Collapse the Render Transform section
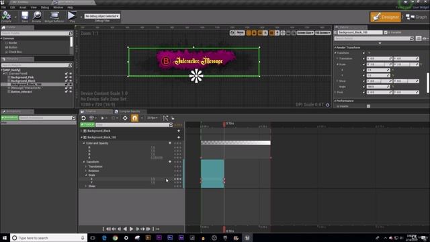Image resolution: width=430 pixels, height=242 pixels. click(x=335, y=48)
